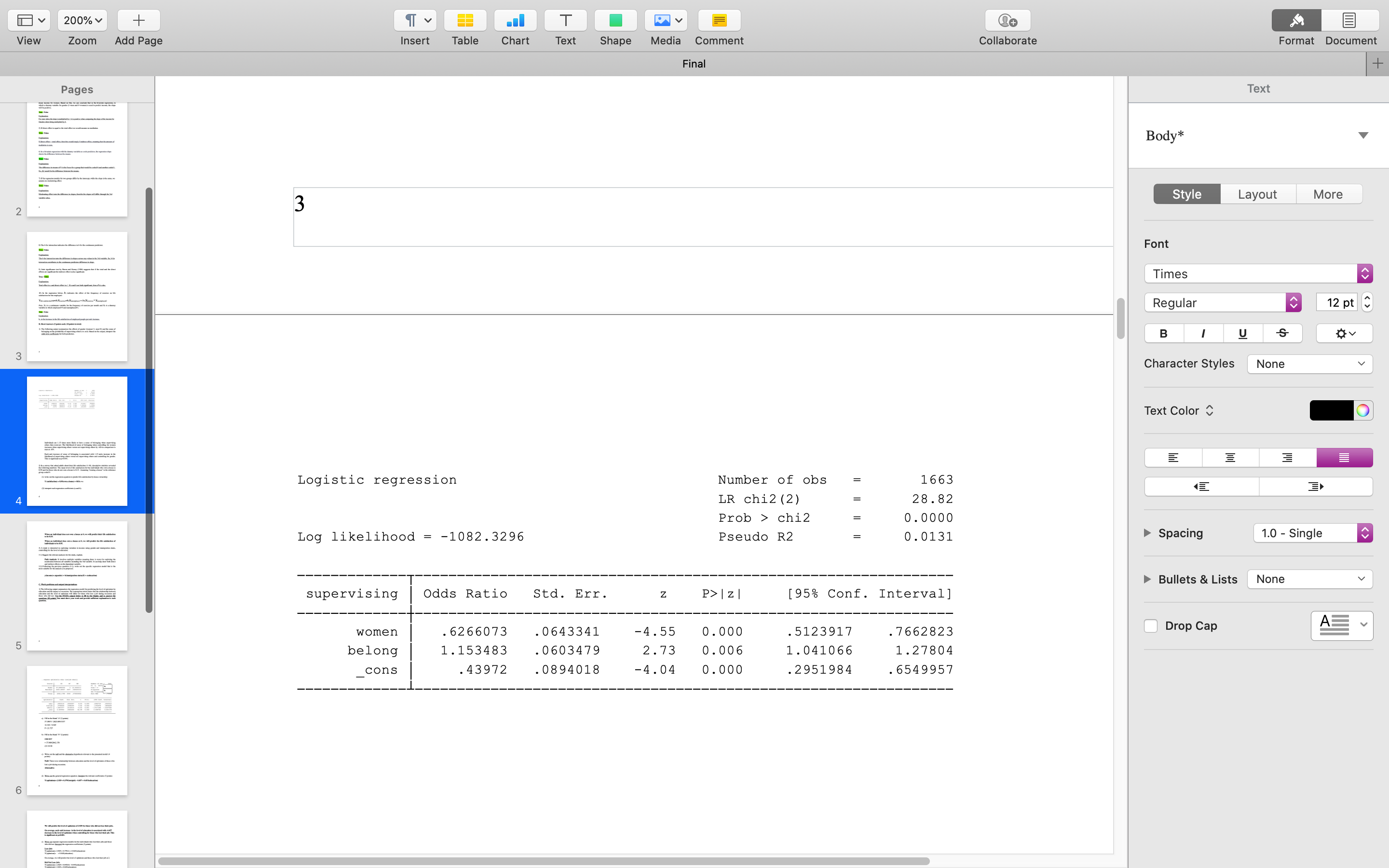Select page 5 thumbnail
This screenshot has height=868, width=1389.
click(77, 585)
